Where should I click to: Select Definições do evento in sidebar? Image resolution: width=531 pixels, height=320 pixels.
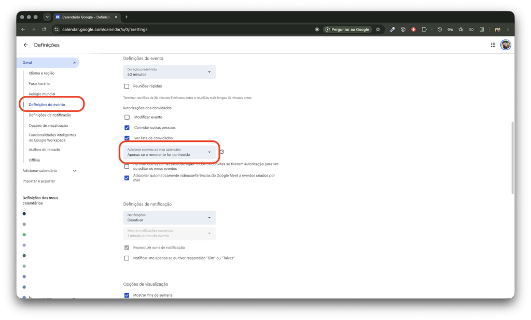coord(47,105)
